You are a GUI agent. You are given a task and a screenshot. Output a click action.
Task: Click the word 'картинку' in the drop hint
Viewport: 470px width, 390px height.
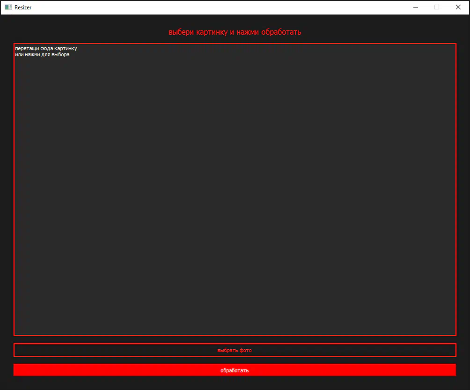(65, 48)
